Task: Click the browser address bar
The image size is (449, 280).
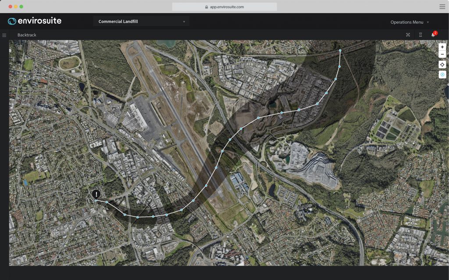Action: (224, 7)
